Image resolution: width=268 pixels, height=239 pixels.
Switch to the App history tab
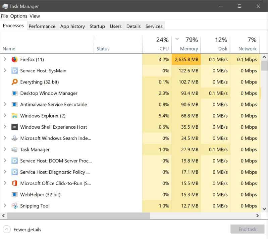click(x=72, y=26)
